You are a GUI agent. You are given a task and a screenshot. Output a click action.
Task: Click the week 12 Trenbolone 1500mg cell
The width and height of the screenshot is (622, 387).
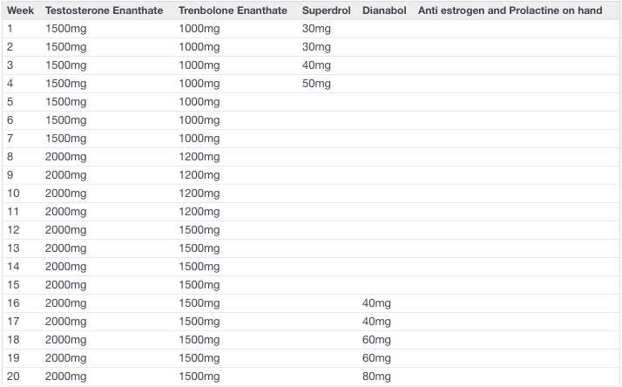point(199,230)
